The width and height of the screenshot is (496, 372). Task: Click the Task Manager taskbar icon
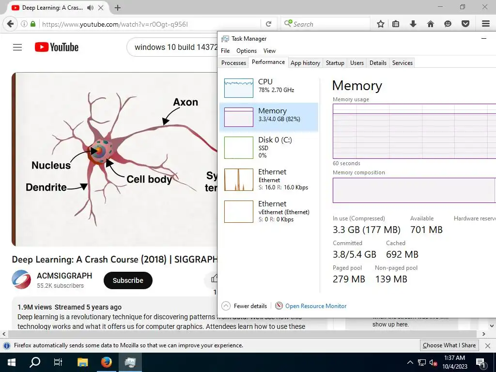130,362
